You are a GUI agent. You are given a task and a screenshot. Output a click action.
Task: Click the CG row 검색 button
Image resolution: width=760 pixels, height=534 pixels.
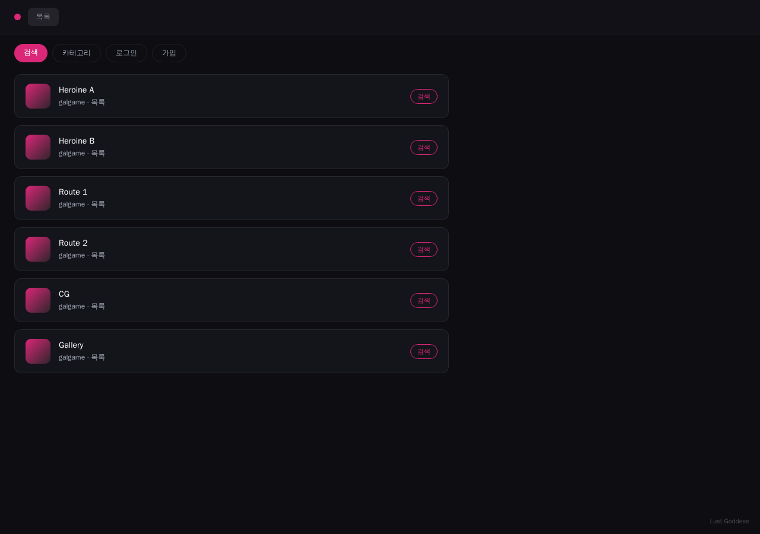point(424,300)
